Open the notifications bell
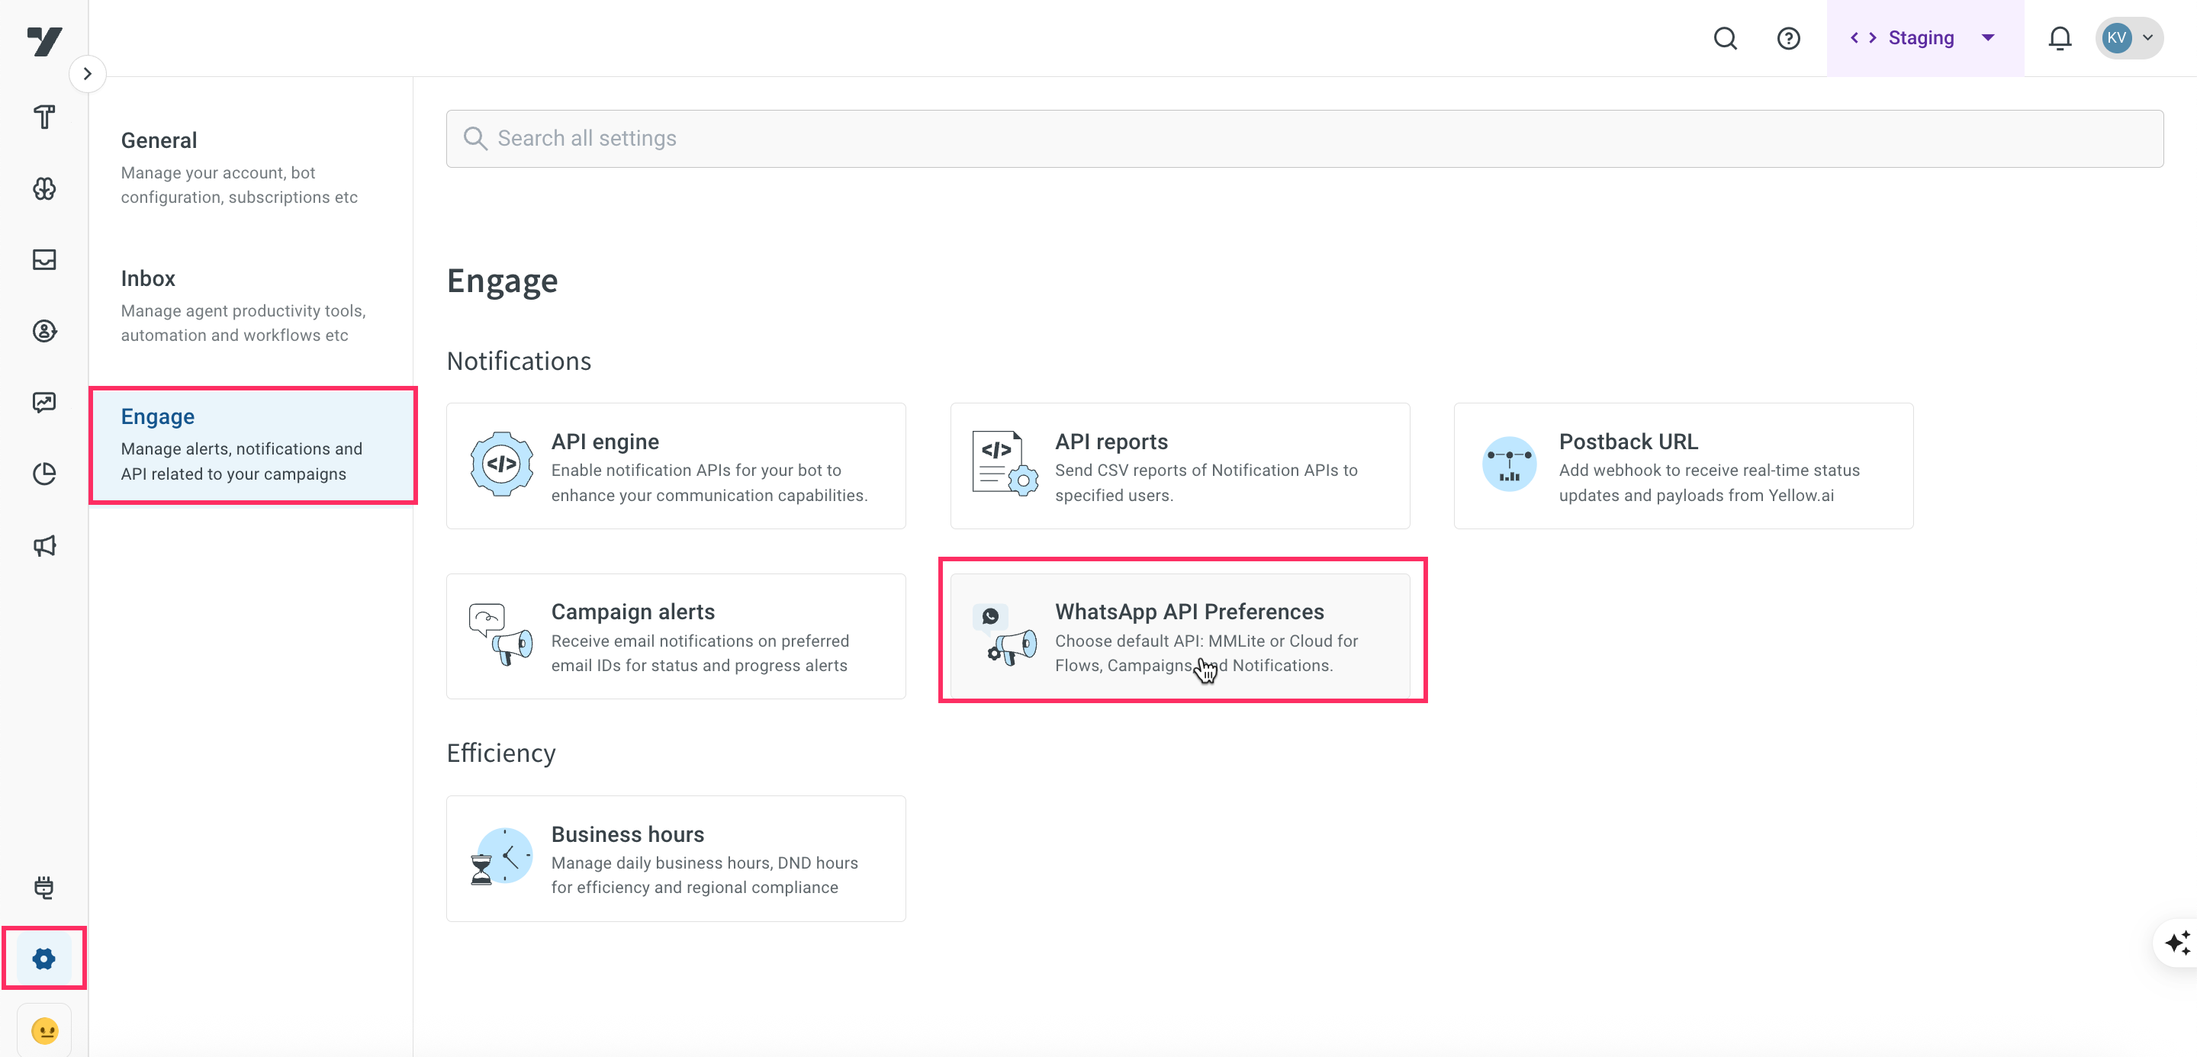Viewport: 2197px width, 1057px height. pyautogui.click(x=2060, y=38)
